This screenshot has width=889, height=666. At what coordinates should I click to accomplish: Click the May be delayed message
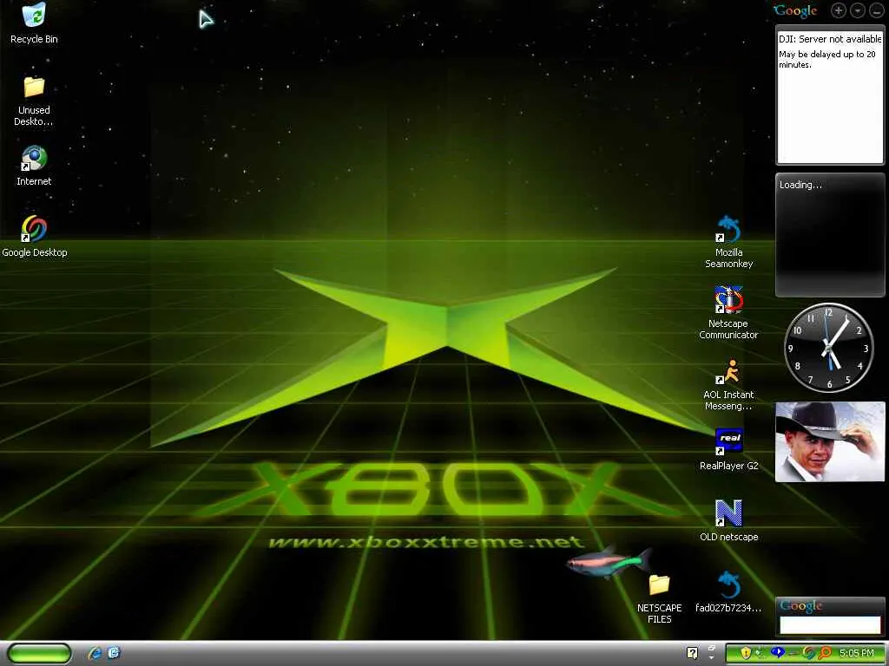826,60
